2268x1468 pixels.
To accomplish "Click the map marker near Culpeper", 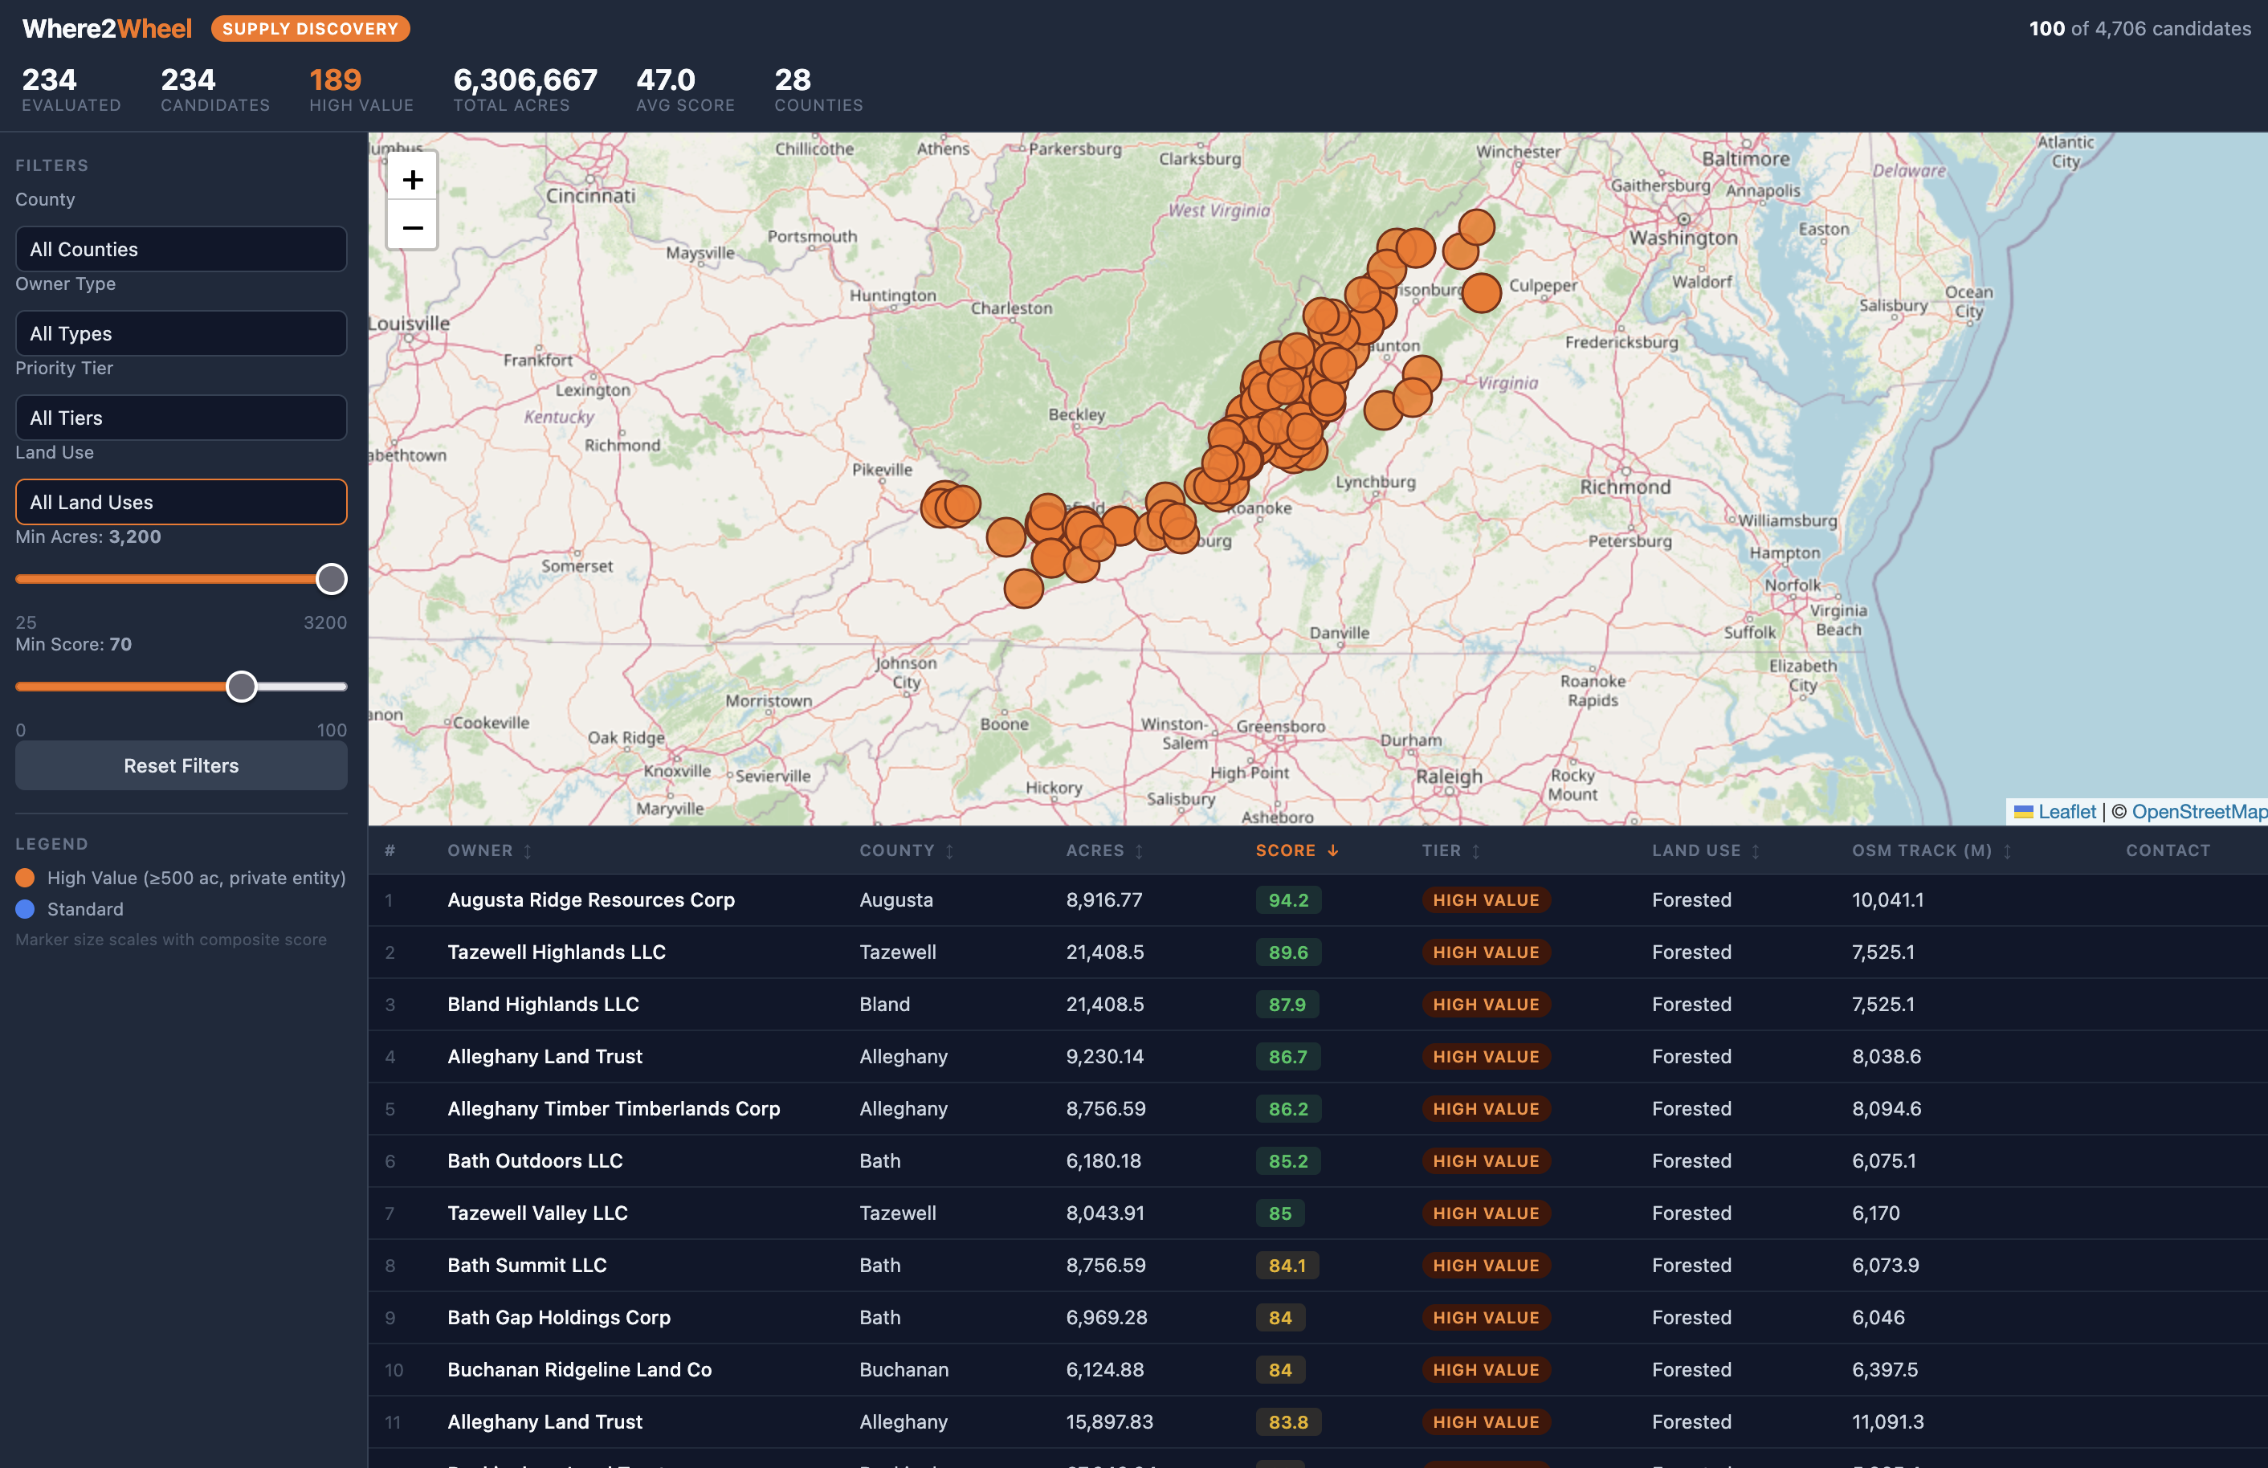I will tap(1480, 293).
